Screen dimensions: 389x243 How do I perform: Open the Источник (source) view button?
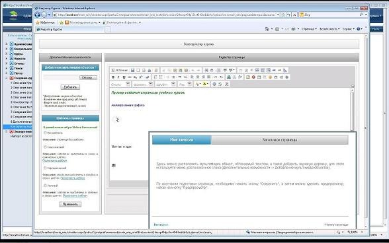click(x=120, y=71)
